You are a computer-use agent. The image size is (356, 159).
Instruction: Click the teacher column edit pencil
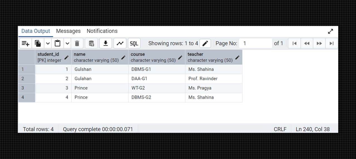tap(237, 57)
